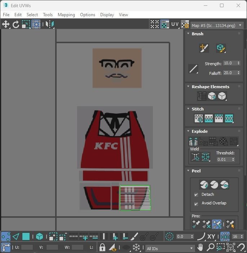Select the Relax brush icon
The width and height of the screenshot is (247, 253).
tap(221, 48)
